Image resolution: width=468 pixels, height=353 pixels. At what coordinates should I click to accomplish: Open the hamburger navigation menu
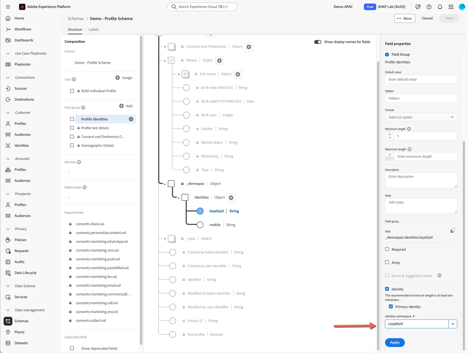[8, 7]
